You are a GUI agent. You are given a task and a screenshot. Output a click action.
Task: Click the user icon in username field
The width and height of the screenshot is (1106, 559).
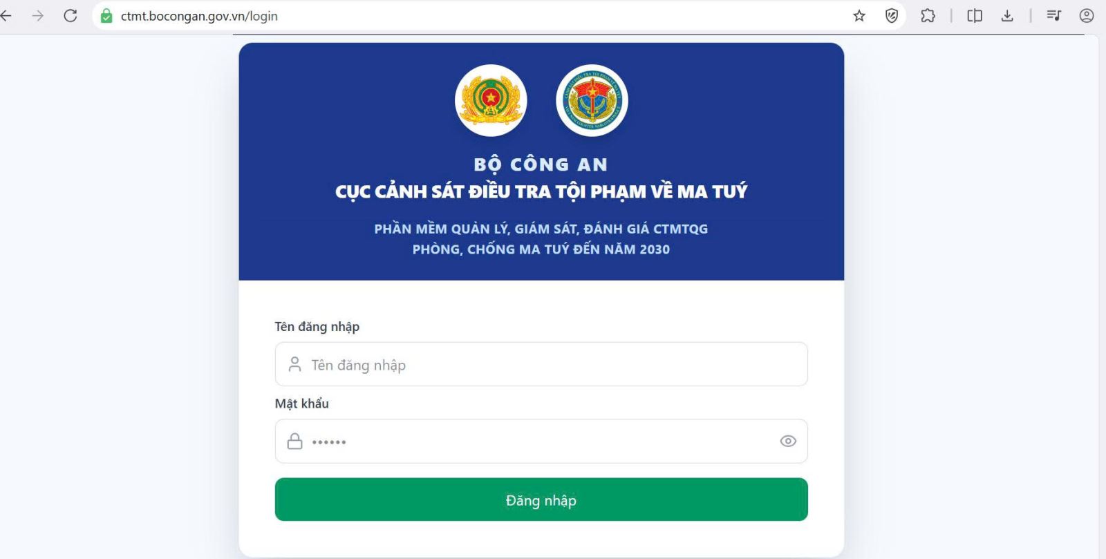point(294,364)
